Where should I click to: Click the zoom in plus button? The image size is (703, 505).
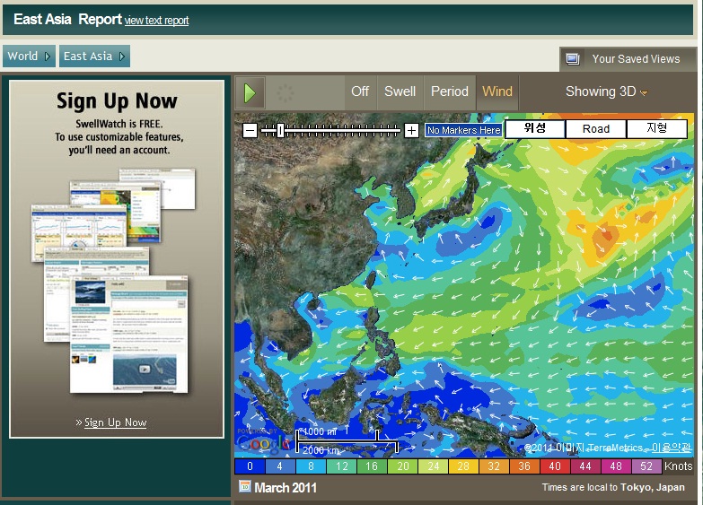pos(411,131)
